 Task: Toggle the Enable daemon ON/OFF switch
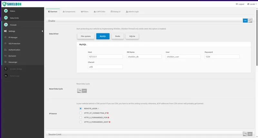[247, 21]
